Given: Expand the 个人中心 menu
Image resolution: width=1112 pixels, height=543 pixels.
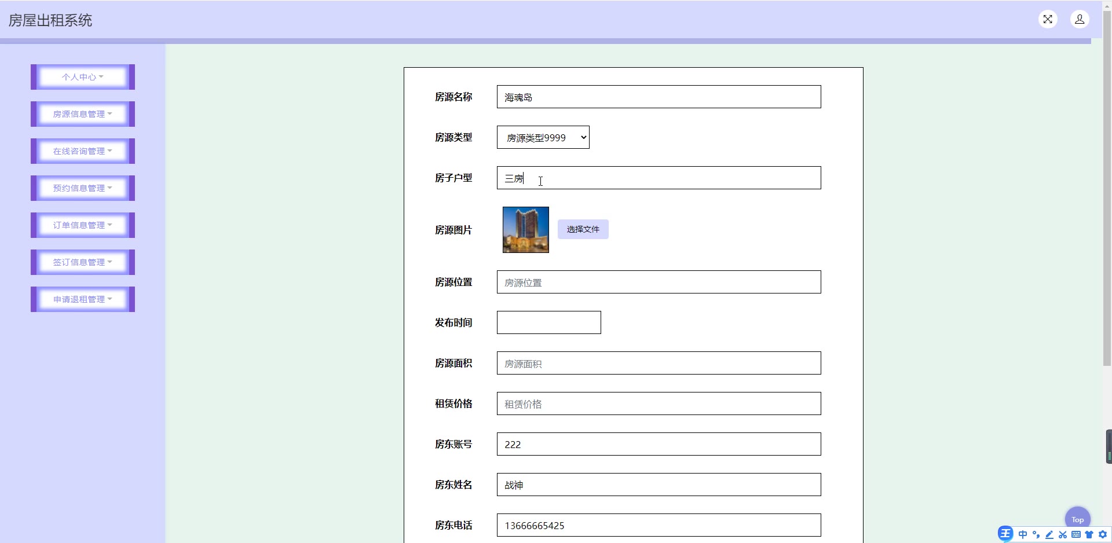Looking at the screenshot, I should 83,77.
